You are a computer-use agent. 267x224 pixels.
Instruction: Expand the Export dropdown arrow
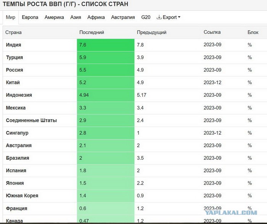tap(179, 17)
